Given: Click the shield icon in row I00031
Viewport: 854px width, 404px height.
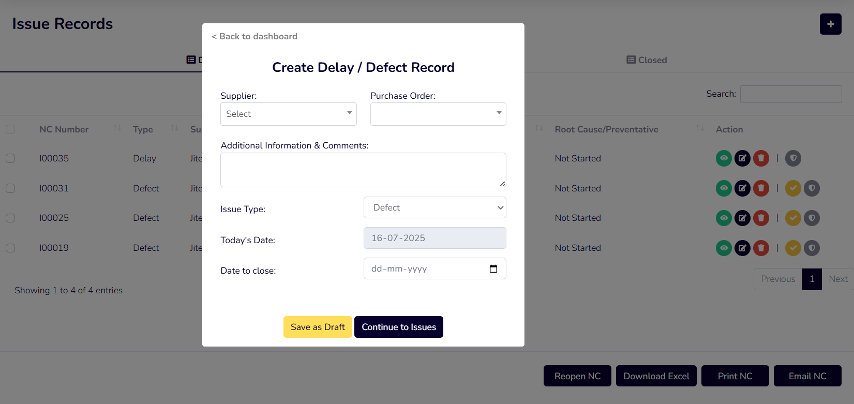Looking at the screenshot, I should [812, 188].
